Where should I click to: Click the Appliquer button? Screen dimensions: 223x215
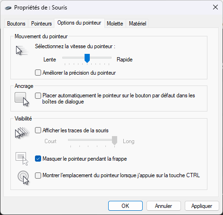pos(202,206)
